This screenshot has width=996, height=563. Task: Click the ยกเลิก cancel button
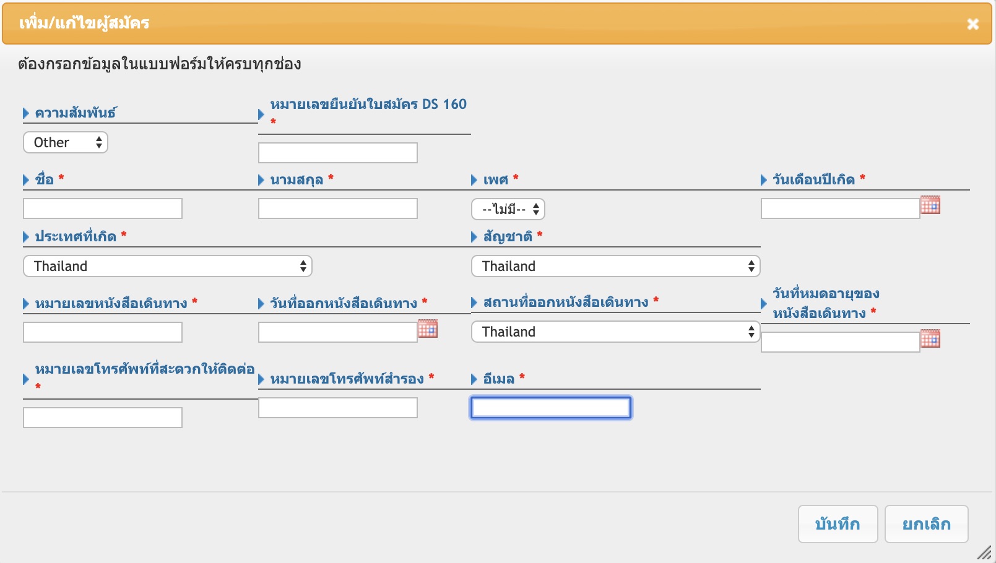[926, 524]
